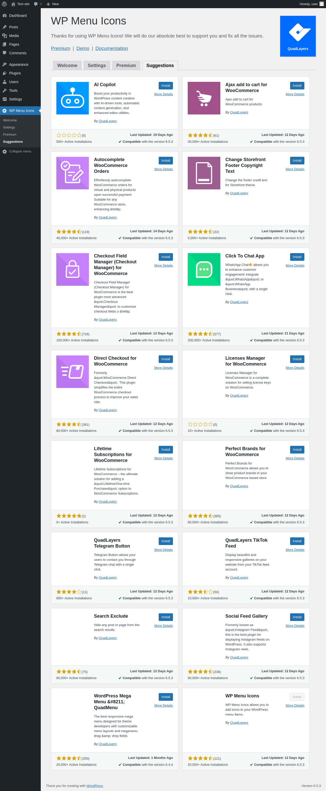Click the Collapse menu arrow icon
The height and width of the screenshot is (791, 326).
tap(5, 151)
